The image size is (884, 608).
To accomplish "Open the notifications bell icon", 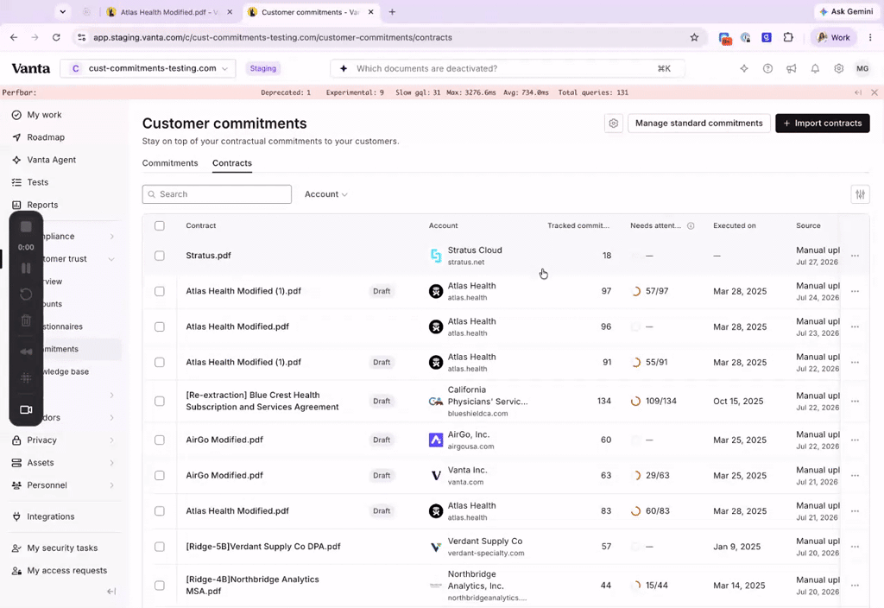I will [x=815, y=68].
